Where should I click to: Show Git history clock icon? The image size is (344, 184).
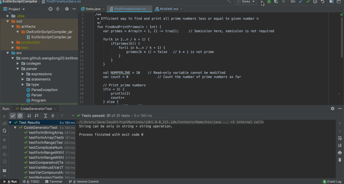pos(315,2)
